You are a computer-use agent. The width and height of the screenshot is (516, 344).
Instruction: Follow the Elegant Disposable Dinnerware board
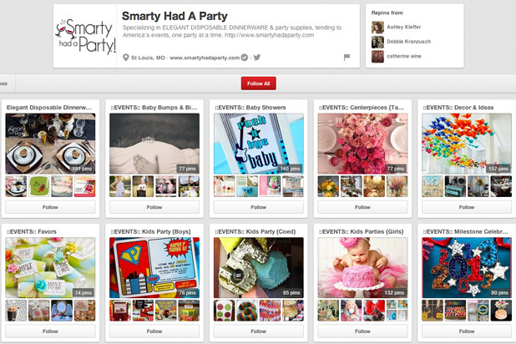point(50,207)
